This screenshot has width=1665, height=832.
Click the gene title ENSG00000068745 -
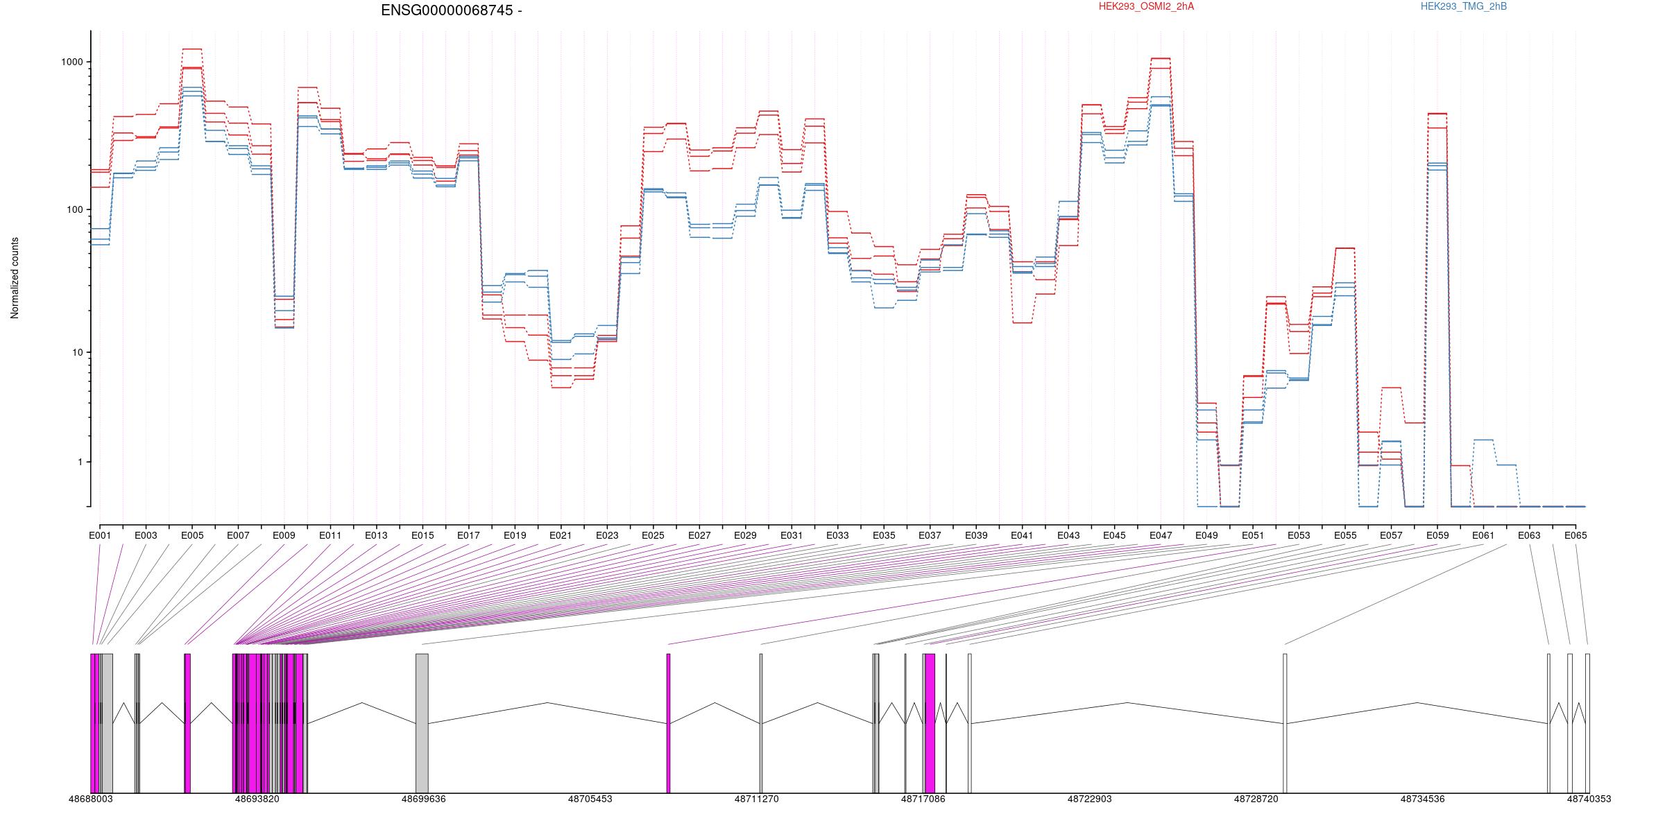pos(452,10)
